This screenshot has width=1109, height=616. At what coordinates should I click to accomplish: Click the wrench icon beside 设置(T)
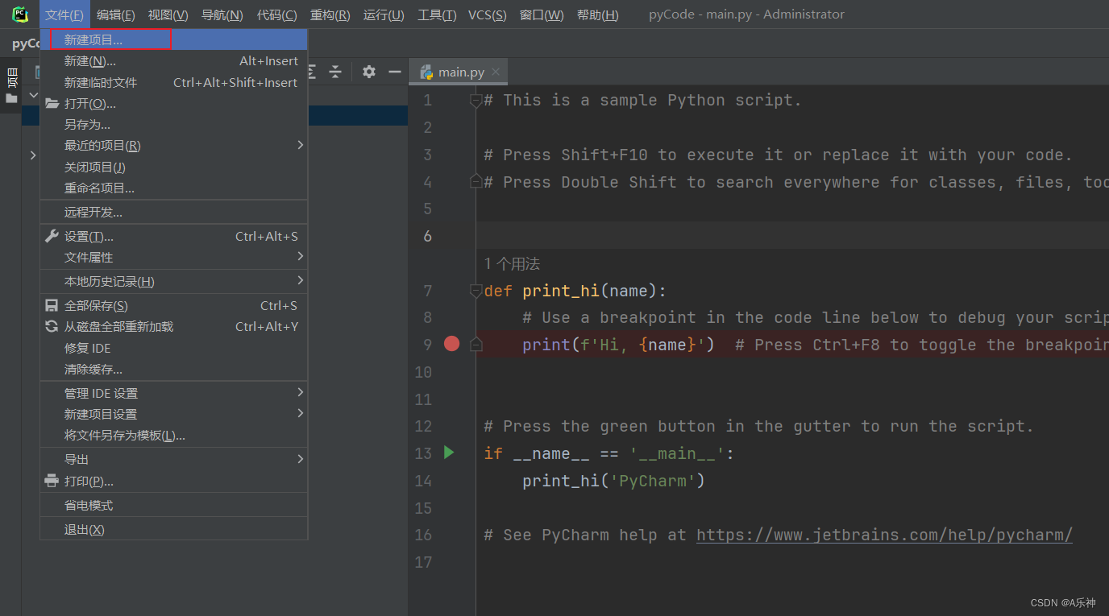coord(52,236)
